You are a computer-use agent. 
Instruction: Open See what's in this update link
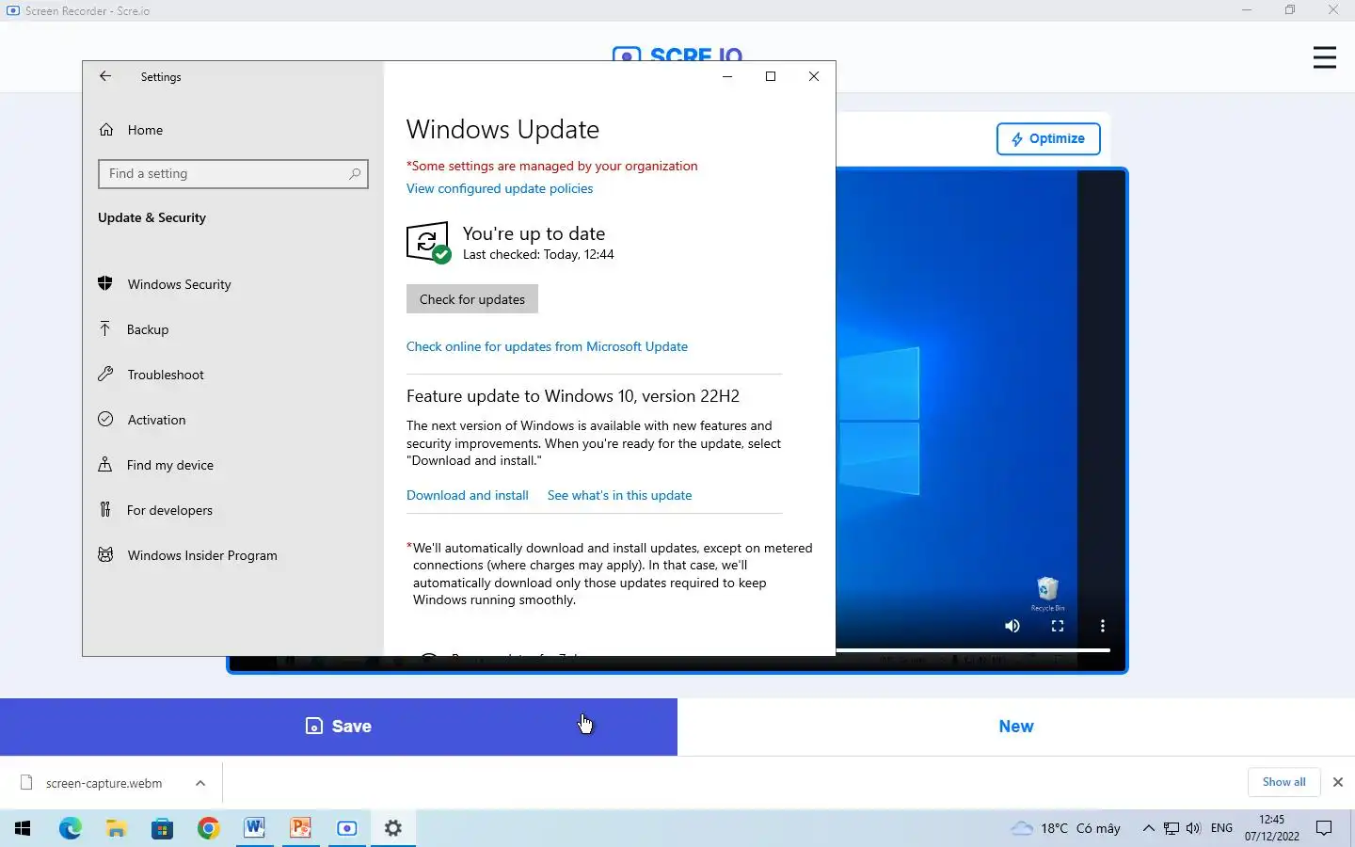tap(619, 495)
